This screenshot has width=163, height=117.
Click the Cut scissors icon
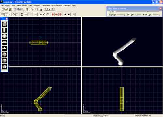pos(15,9)
